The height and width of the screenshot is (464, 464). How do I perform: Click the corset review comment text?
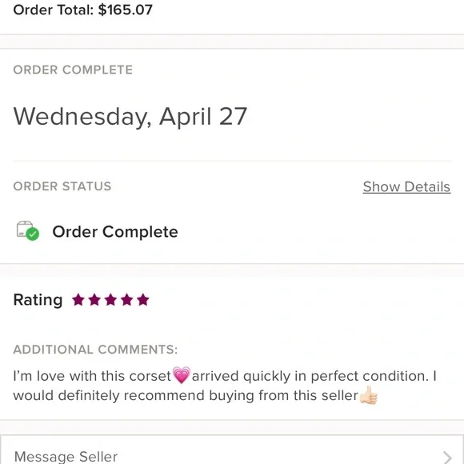(x=225, y=386)
